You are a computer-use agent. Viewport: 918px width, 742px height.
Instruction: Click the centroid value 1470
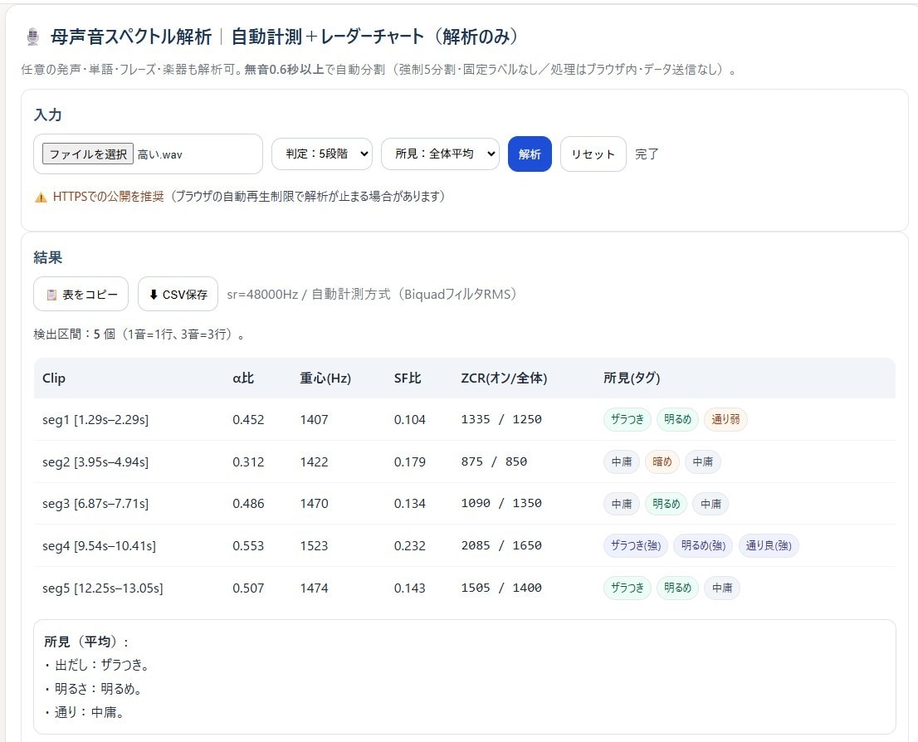[x=314, y=504]
